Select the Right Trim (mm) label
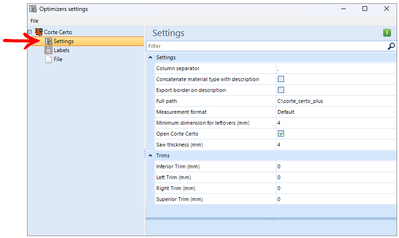 point(176,189)
